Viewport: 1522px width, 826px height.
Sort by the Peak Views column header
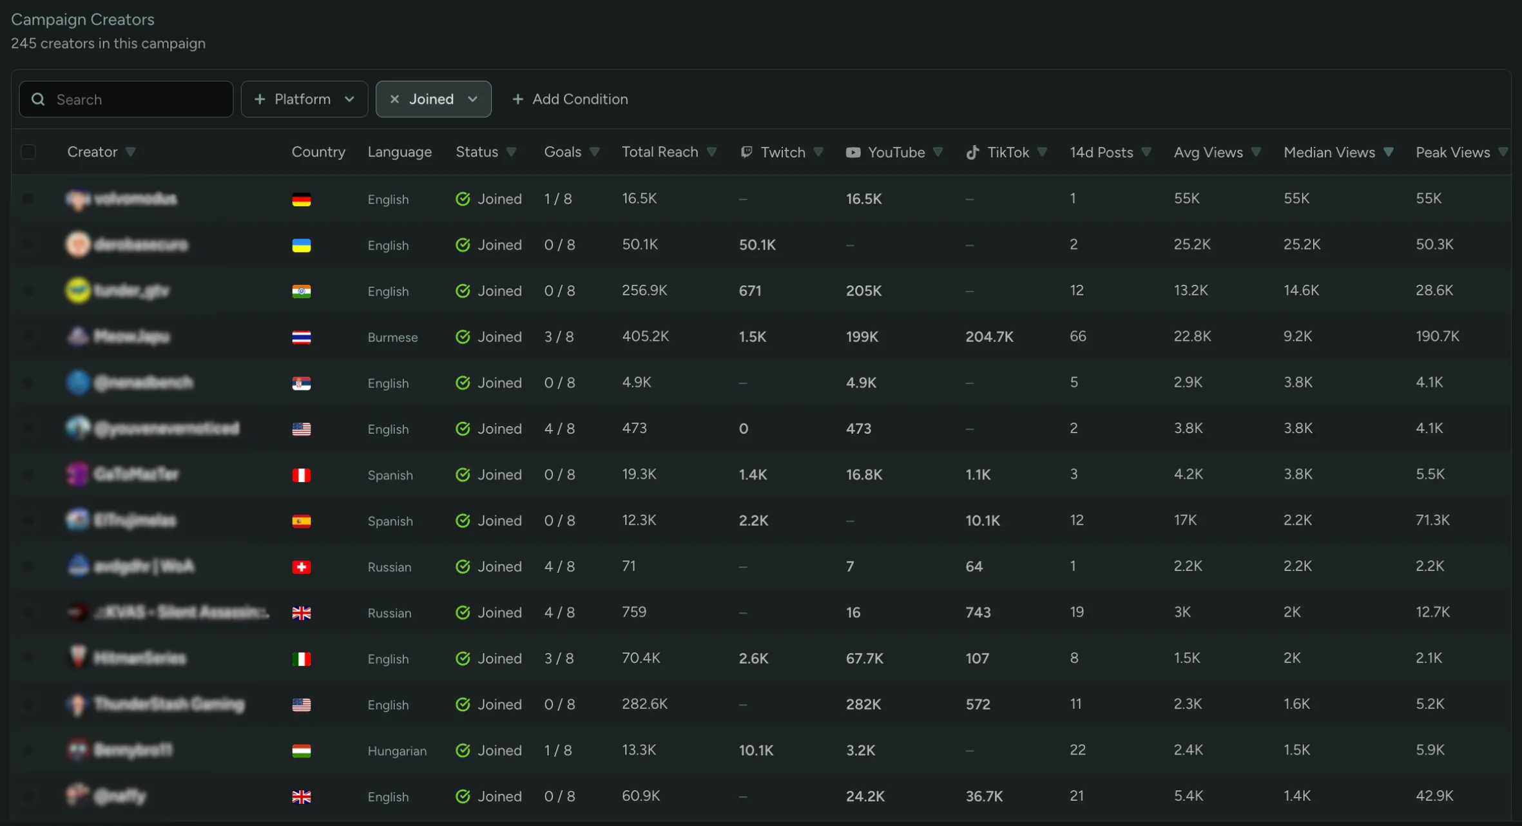[x=1452, y=152]
